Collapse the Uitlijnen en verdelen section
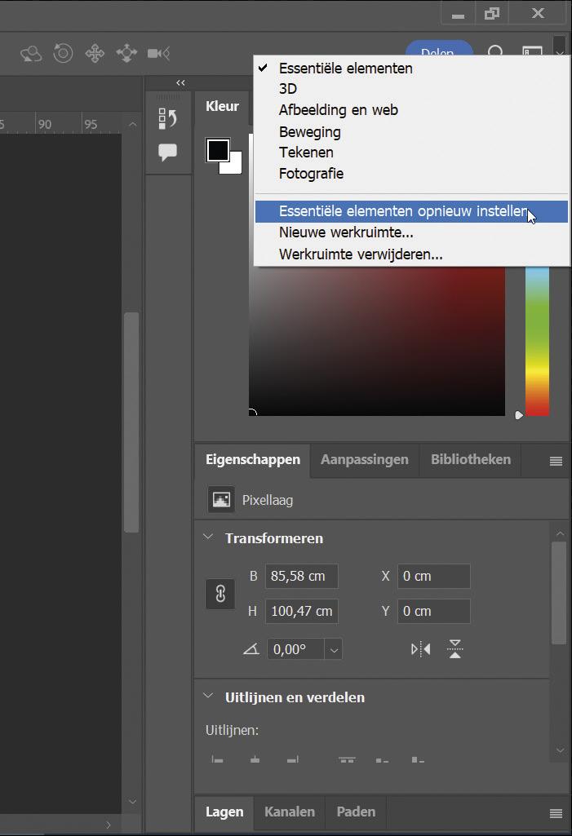This screenshot has width=572, height=836. [x=208, y=696]
